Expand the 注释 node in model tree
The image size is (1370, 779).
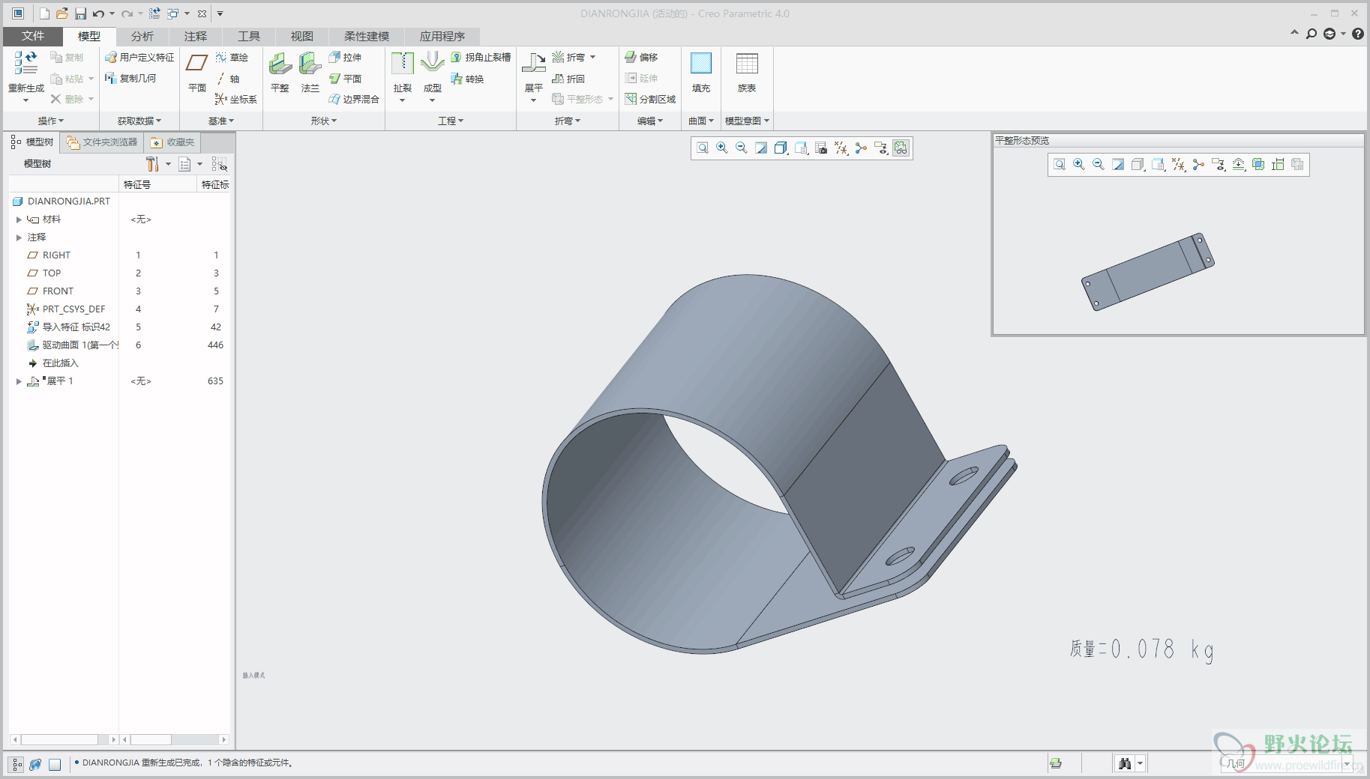pos(19,237)
